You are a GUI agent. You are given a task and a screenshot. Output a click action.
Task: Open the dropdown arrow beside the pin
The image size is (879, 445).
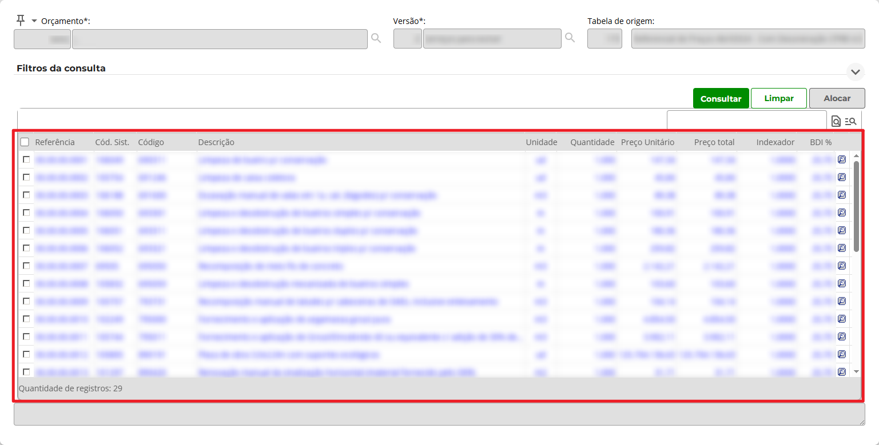(x=34, y=21)
